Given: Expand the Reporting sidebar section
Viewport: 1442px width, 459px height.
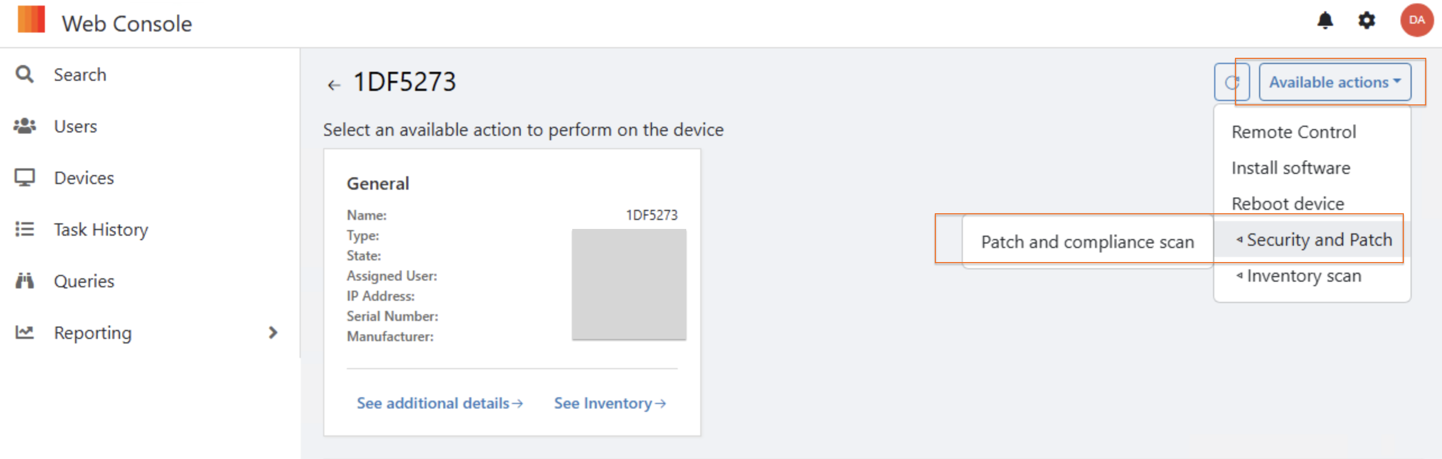Looking at the screenshot, I should (x=273, y=332).
